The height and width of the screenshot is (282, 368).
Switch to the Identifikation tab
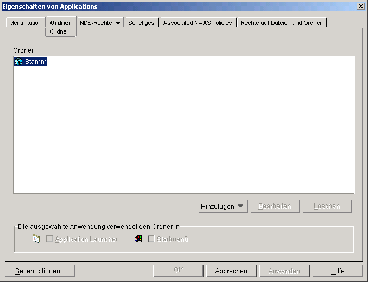tap(26, 23)
